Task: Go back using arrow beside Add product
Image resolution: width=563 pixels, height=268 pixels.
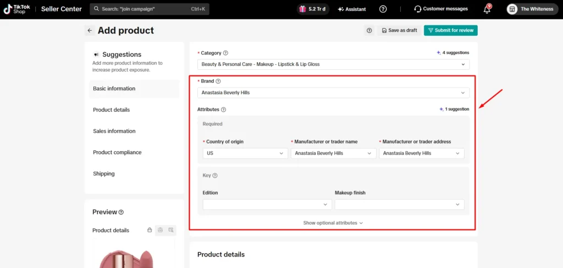Action: coord(90,30)
